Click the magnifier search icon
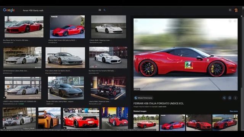244x137 pixels. pos(104,10)
